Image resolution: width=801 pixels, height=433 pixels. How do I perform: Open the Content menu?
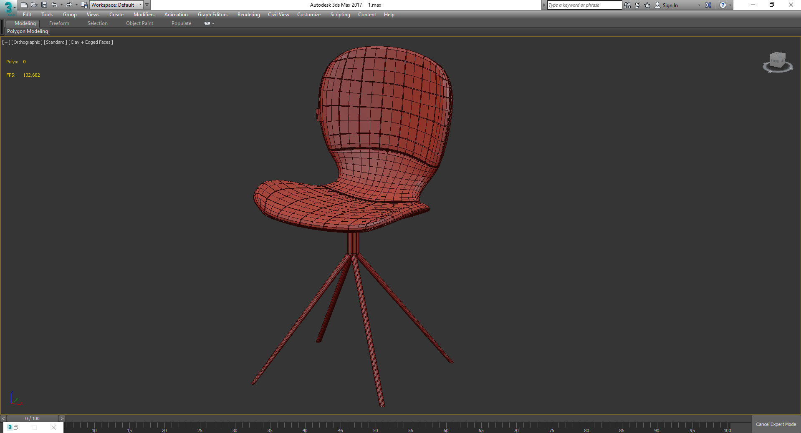point(367,15)
